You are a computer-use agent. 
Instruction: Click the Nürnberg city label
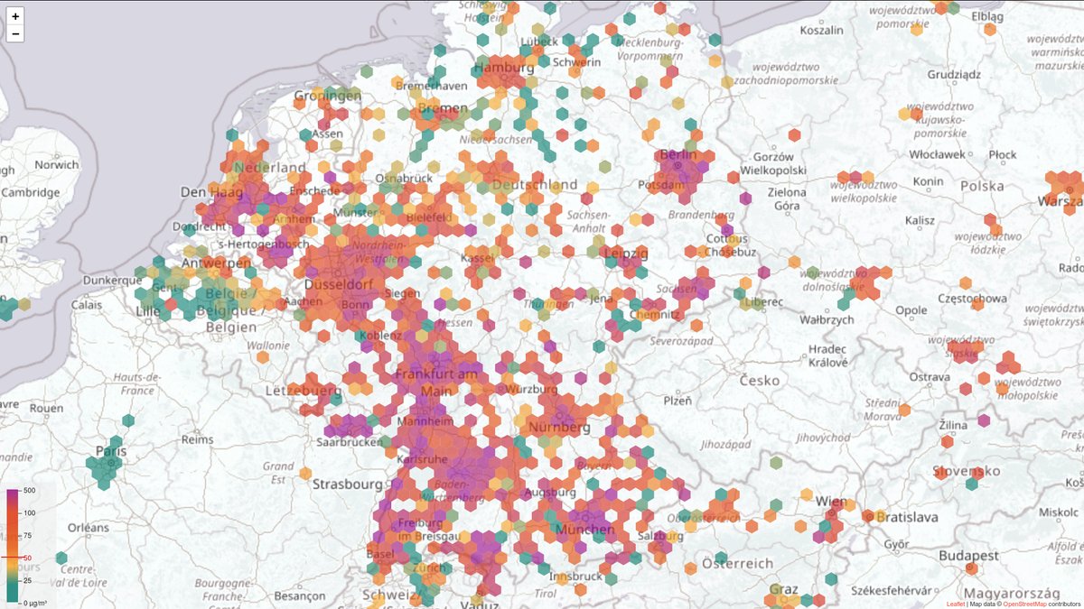pos(559,426)
